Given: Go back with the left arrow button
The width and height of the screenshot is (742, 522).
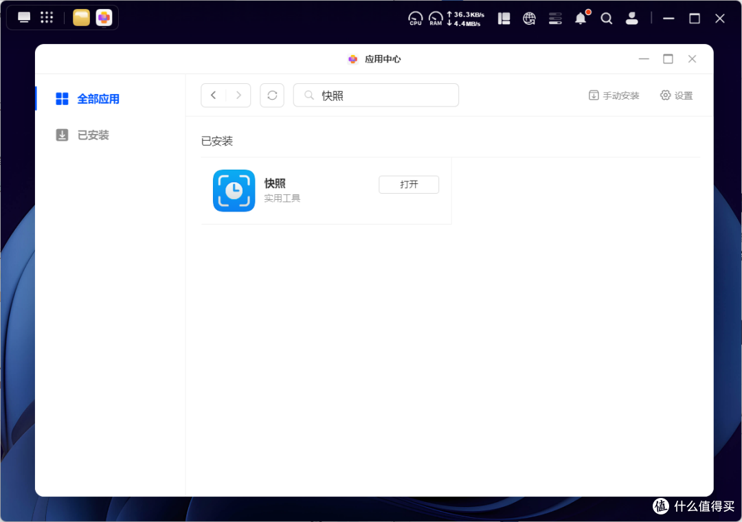Looking at the screenshot, I should pos(214,95).
